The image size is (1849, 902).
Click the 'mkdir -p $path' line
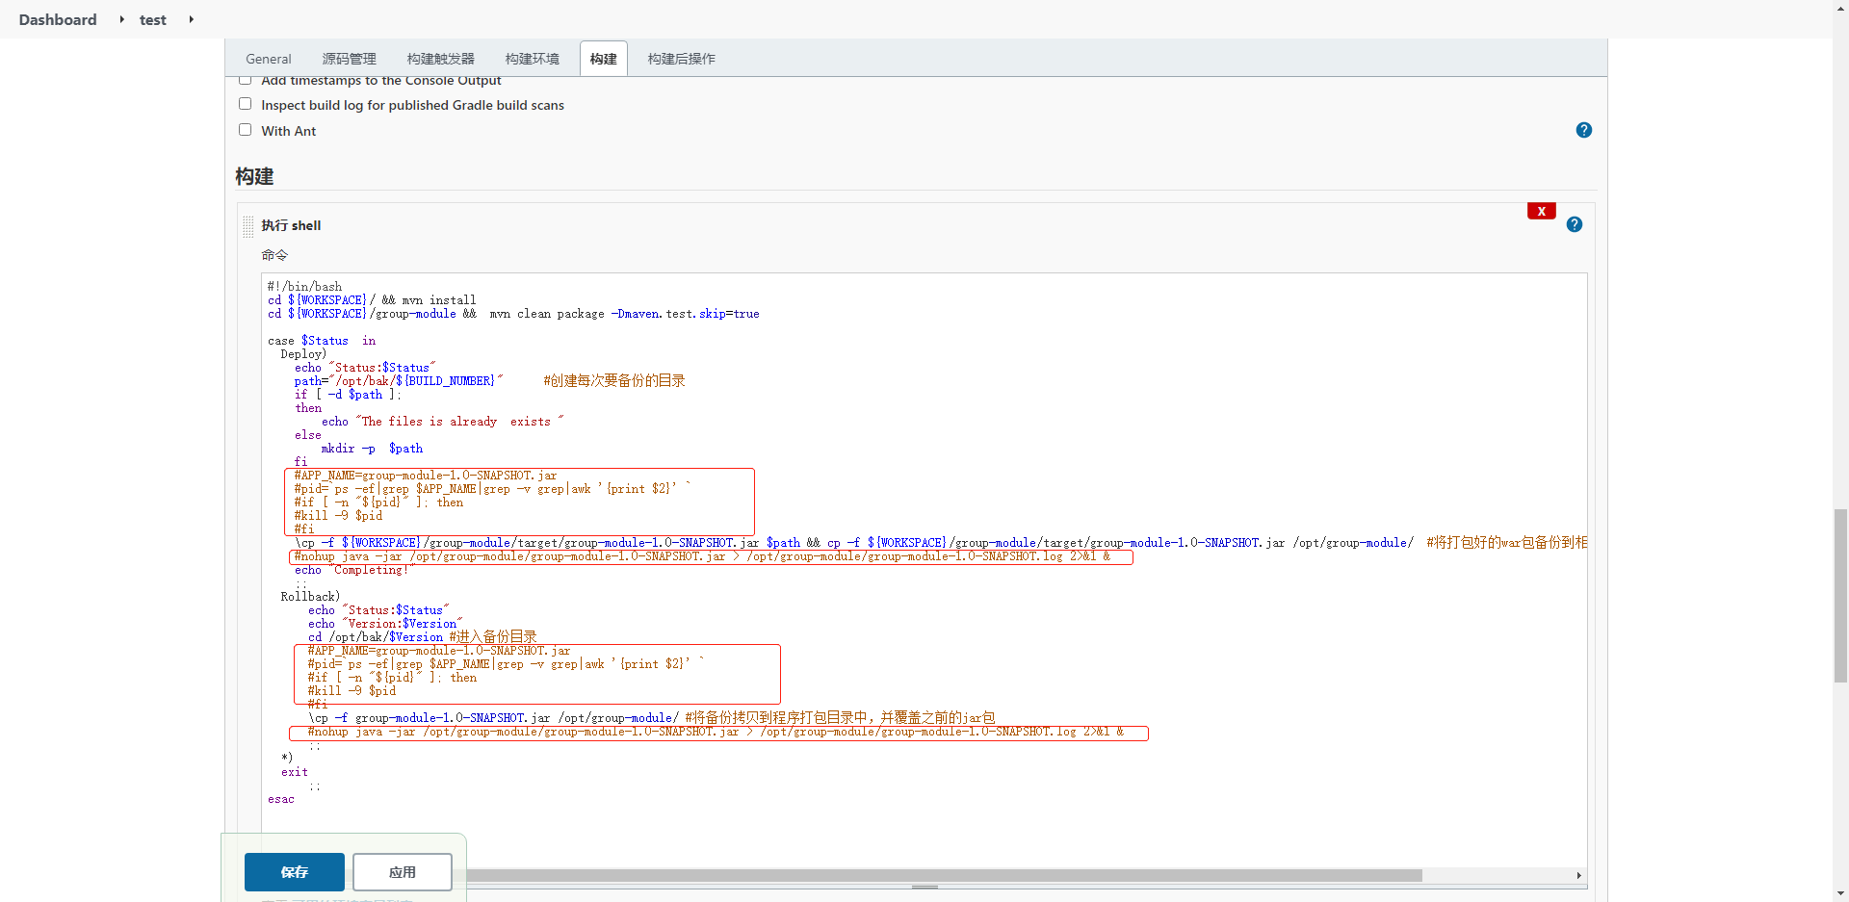click(x=372, y=449)
